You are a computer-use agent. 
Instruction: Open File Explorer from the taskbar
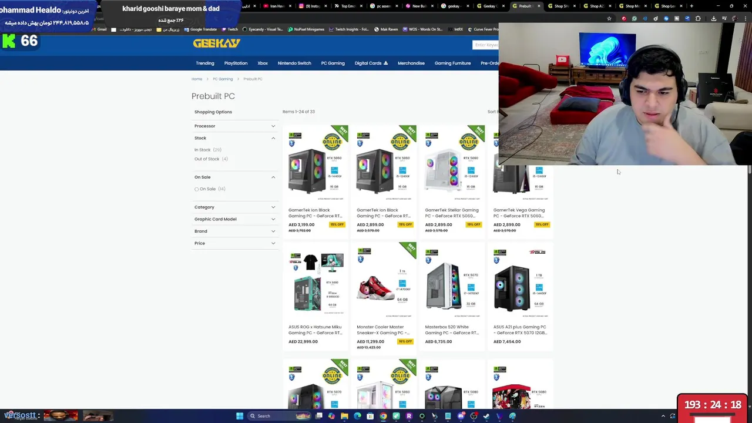pos(344,416)
